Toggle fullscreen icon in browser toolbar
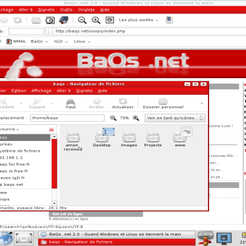The image size is (246, 246). pyautogui.click(x=109, y=20)
